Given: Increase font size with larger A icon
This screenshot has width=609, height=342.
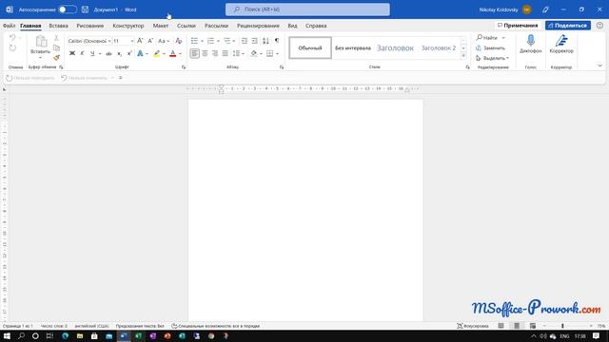Looking at the screenshot, I should coord(140,41).
